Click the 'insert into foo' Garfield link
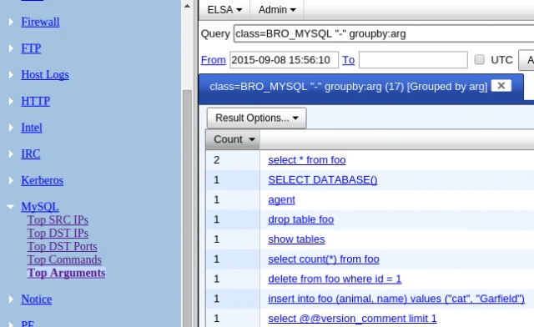The width and height of the screenshot is (534, 327). pos(396,299)
